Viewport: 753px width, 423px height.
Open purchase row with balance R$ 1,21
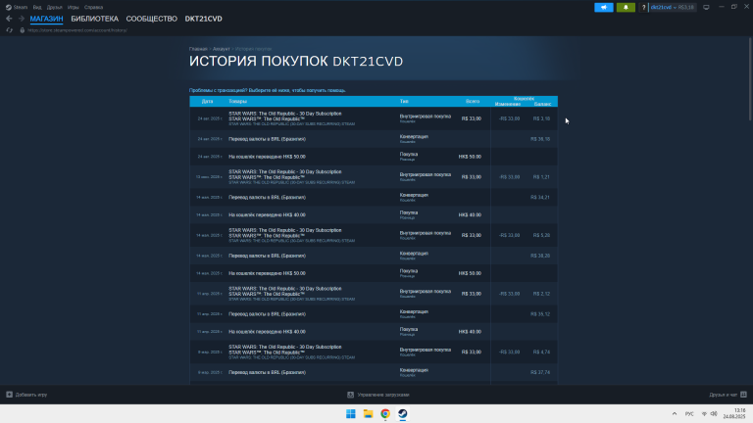(x=374, y=177)
